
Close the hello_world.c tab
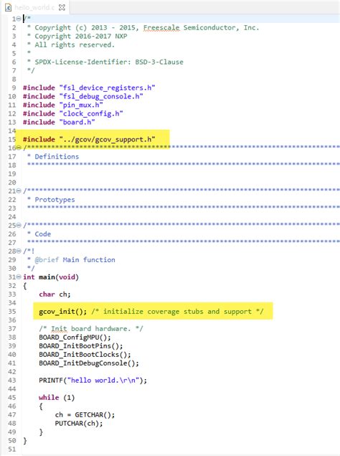(x=62, y=8)
